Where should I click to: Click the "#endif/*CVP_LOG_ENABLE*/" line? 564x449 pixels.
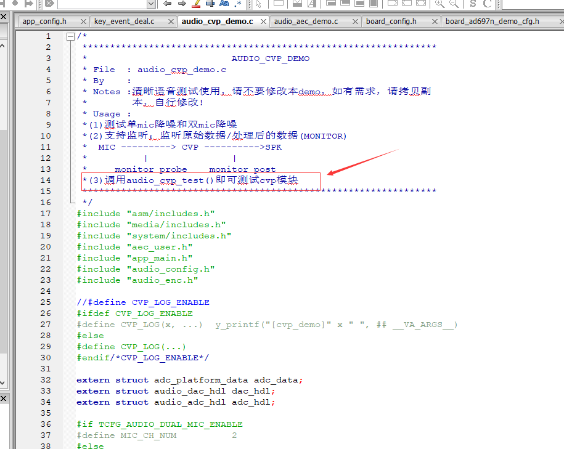tap(142, 358)
